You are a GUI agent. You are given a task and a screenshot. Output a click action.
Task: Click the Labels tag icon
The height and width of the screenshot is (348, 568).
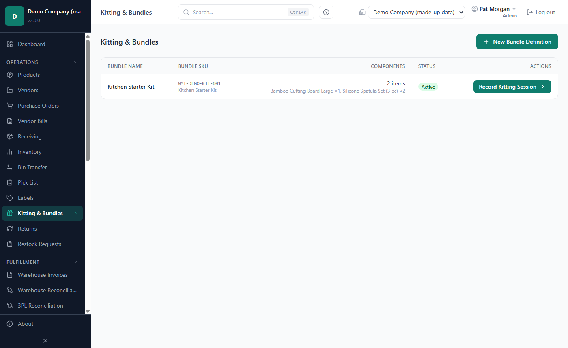(x=10, y=198)
